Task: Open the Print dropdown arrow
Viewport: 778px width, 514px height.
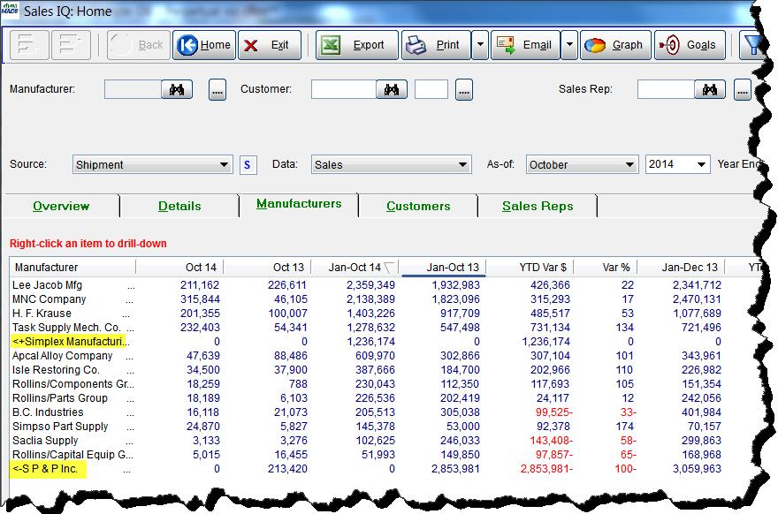Action: click(x=480, y=45)
